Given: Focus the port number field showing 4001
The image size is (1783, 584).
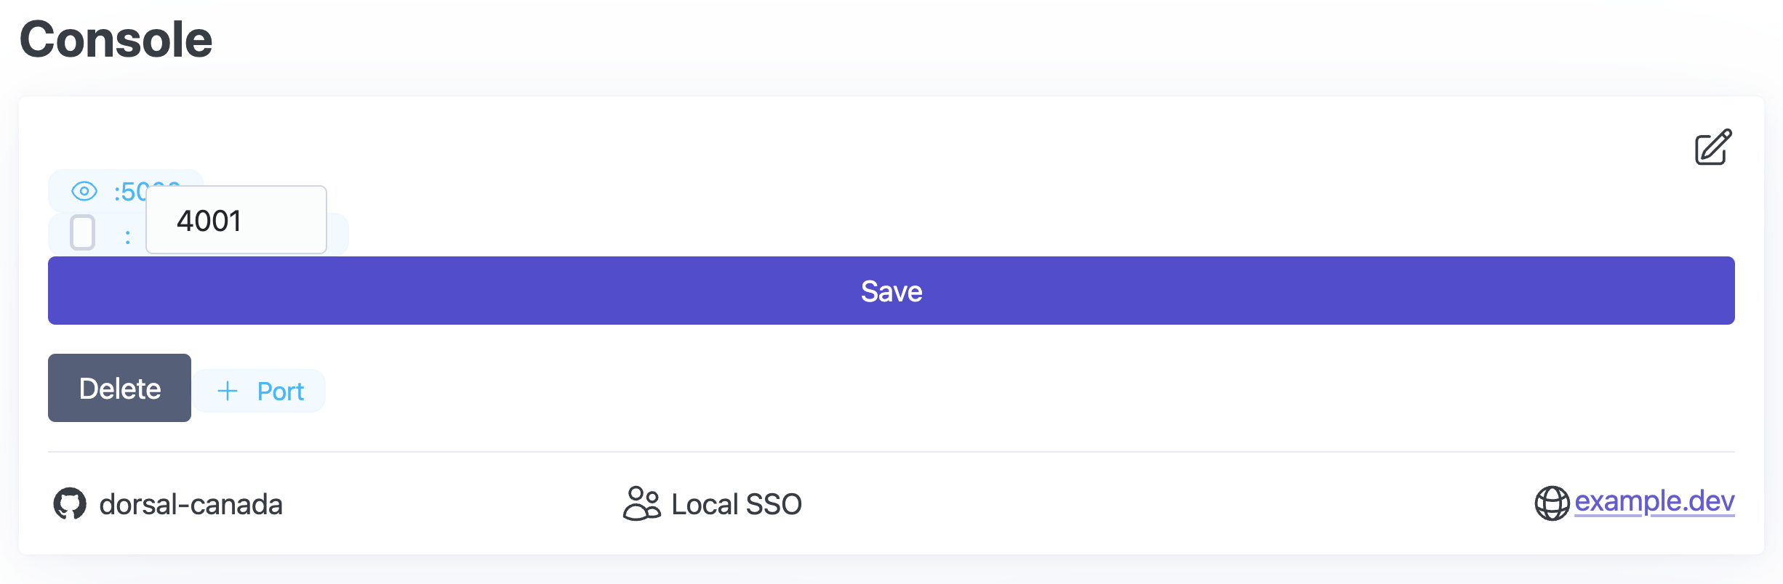Looking at the screenshot, I should point(236,220).
